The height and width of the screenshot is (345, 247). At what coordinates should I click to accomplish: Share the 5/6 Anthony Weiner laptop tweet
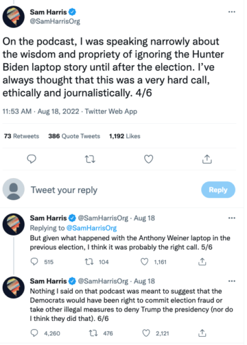[x=202, y=261]
